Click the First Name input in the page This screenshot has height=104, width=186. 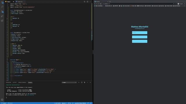pyautogui.click(x=139, y=33)
